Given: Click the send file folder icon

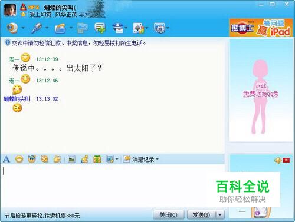Looking at the screenshot, I should 61,28.
